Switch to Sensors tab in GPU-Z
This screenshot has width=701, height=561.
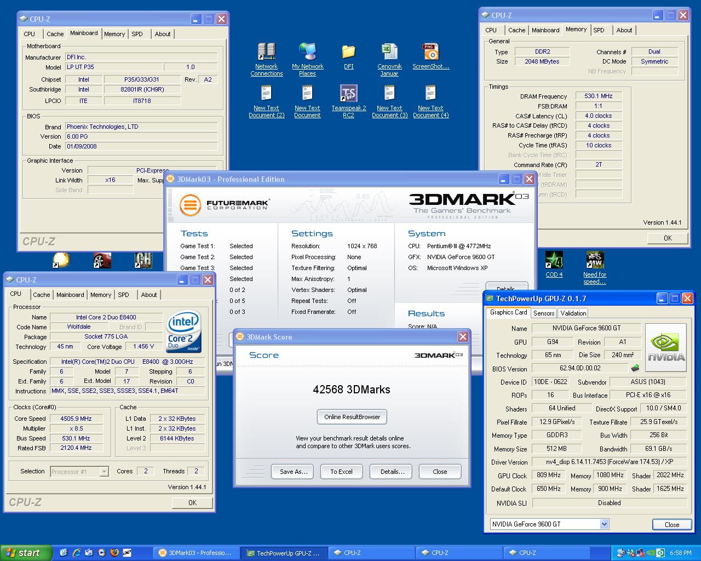click(x=544, y=313)
